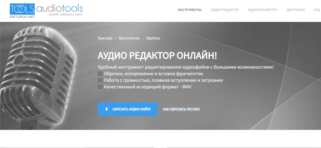
Task: Click text Удобный инструмент редактирования аудиофайлов
Action: coord(186,67)
